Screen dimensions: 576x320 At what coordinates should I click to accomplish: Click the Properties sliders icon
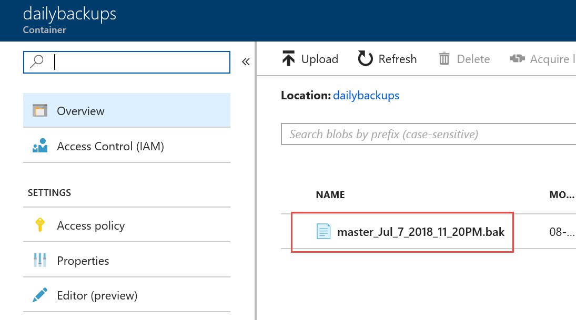coord(39,260)
